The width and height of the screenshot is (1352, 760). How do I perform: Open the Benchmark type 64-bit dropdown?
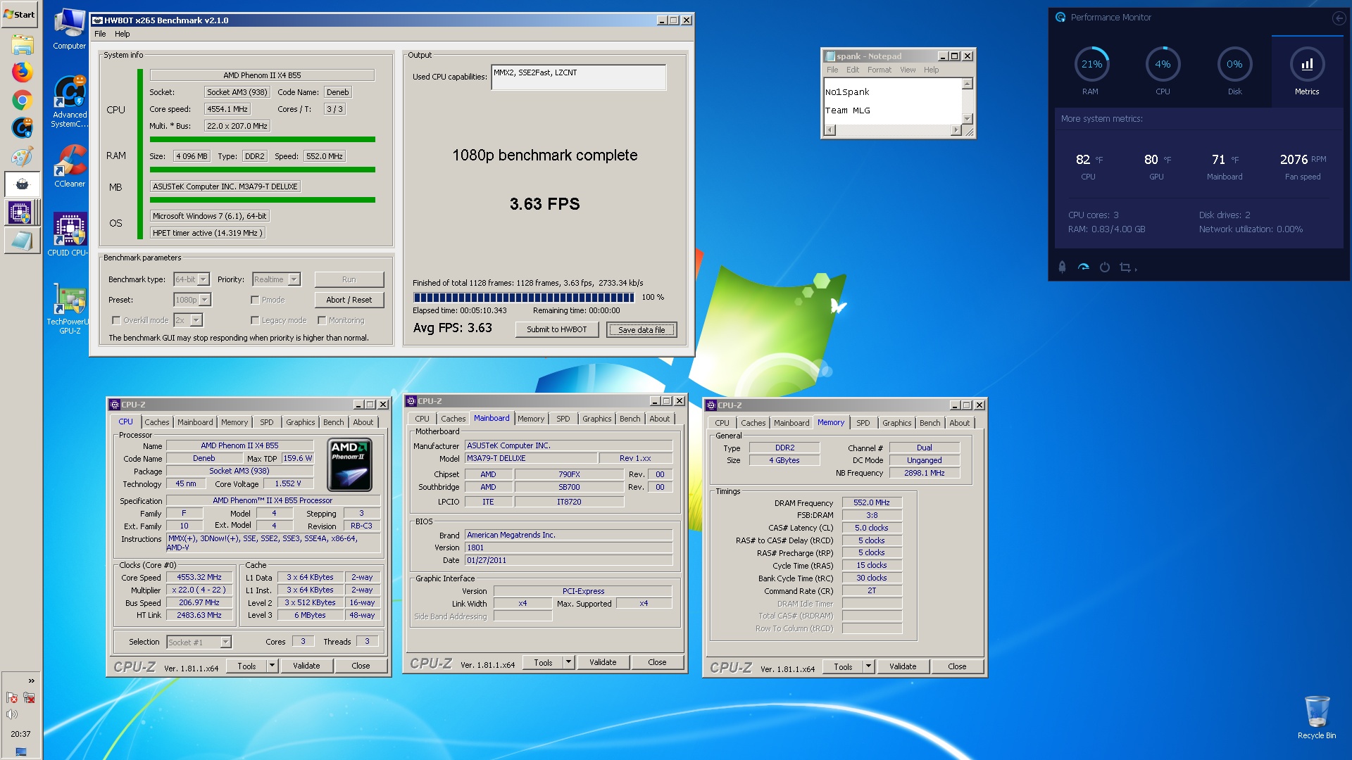(x=204, y=279)
